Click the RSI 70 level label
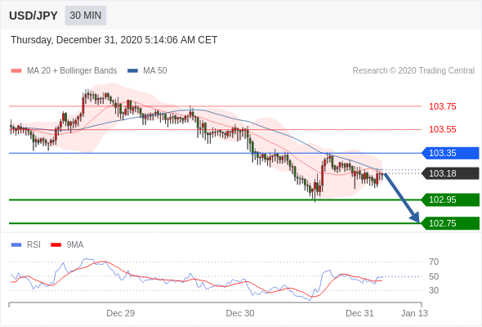Viewport: 482px width, 327px height. (434, 262)
